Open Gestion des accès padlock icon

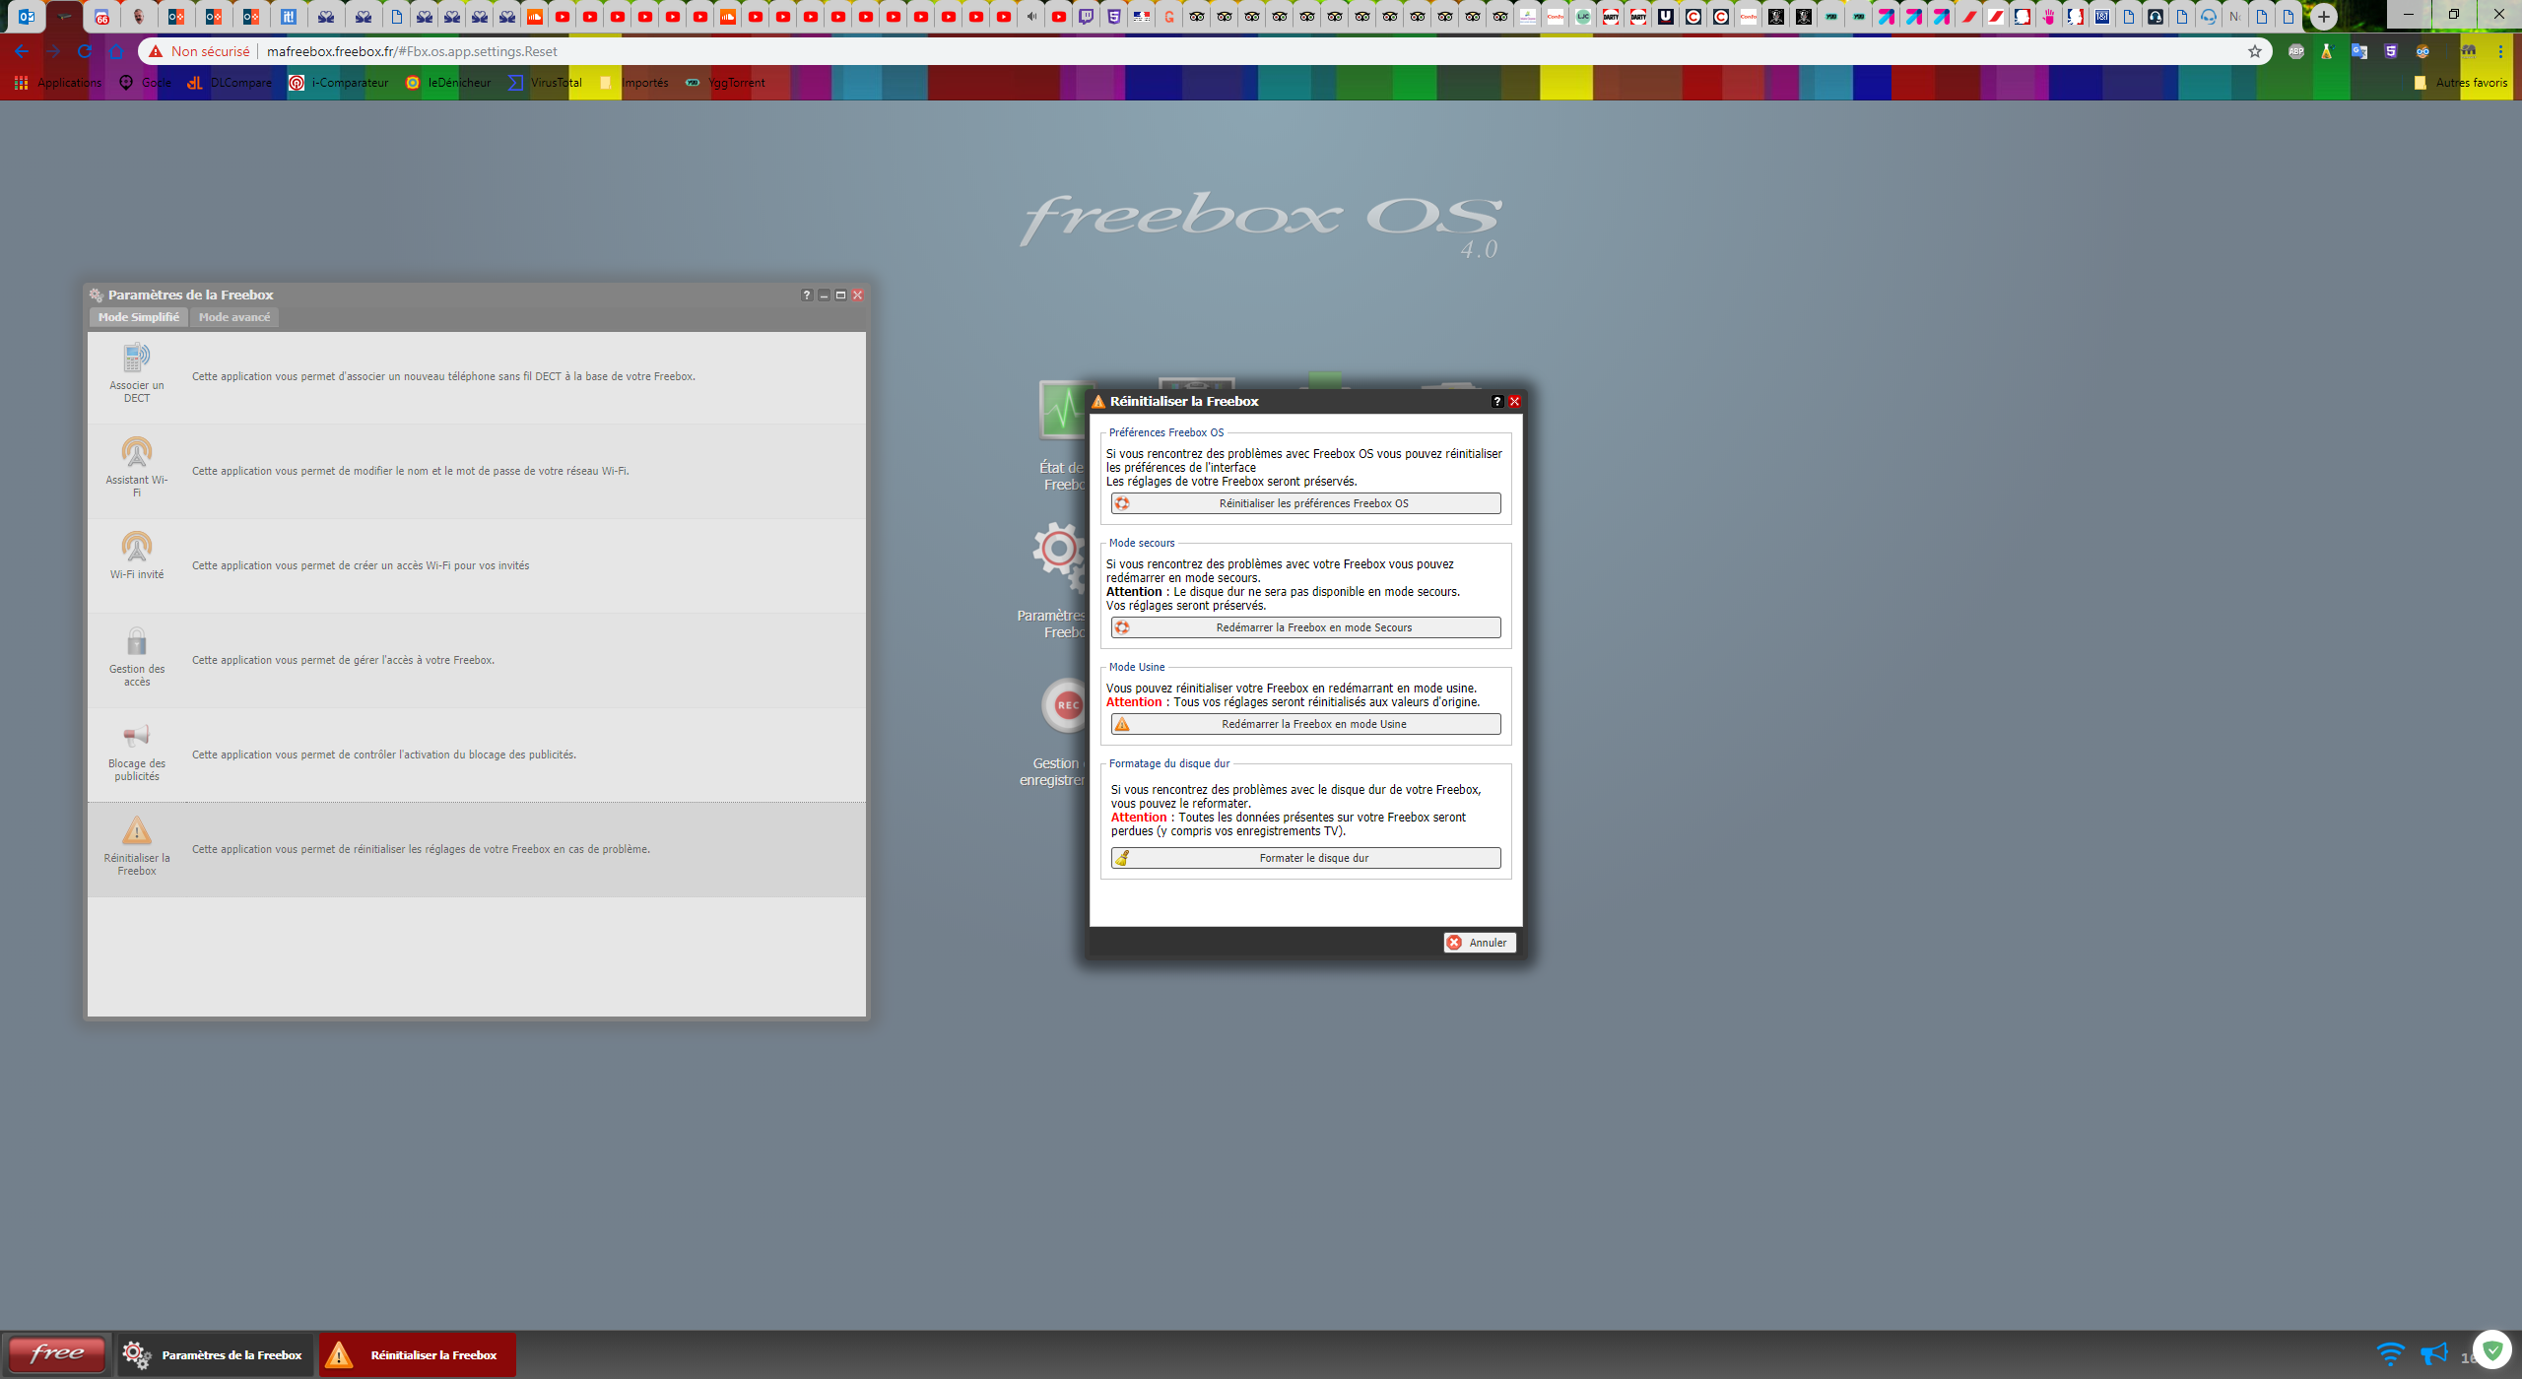click(136, 642)
